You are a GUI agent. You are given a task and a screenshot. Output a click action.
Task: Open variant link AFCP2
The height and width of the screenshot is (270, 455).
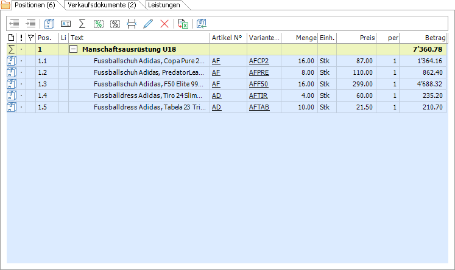[258, 61]
